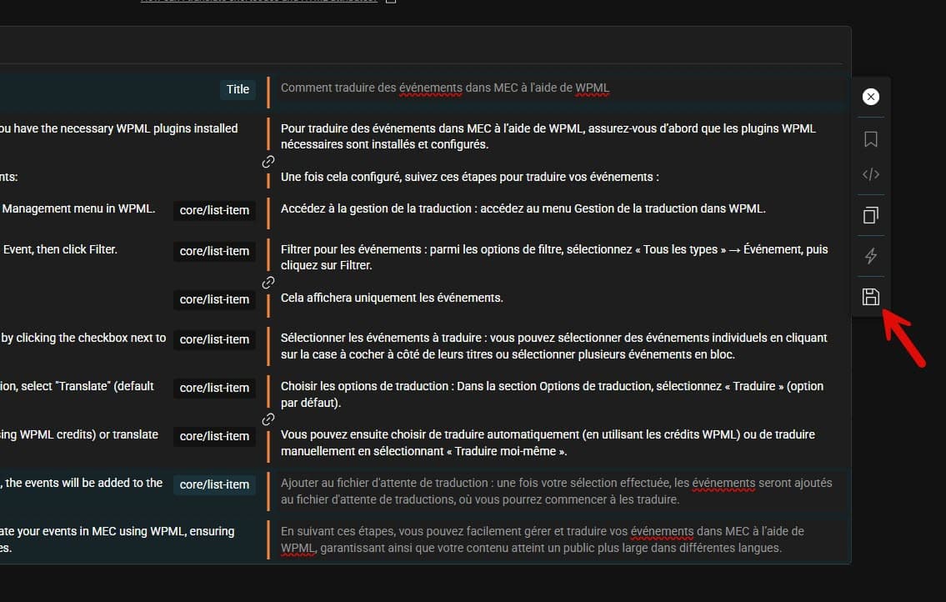Click the 'Pour traduire des événements' translation text
The image size is (946, 602).
[x=548, y=136]
